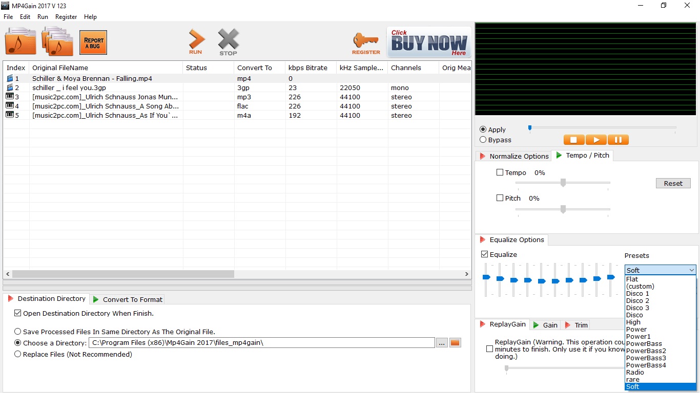This screenshot has height=393, width=700.
Task: Click the playback position slider handle
Action: point(530,128)
